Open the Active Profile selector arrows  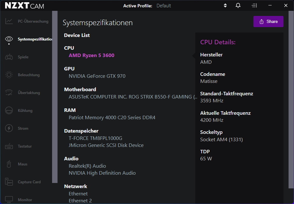click(225, 5)
